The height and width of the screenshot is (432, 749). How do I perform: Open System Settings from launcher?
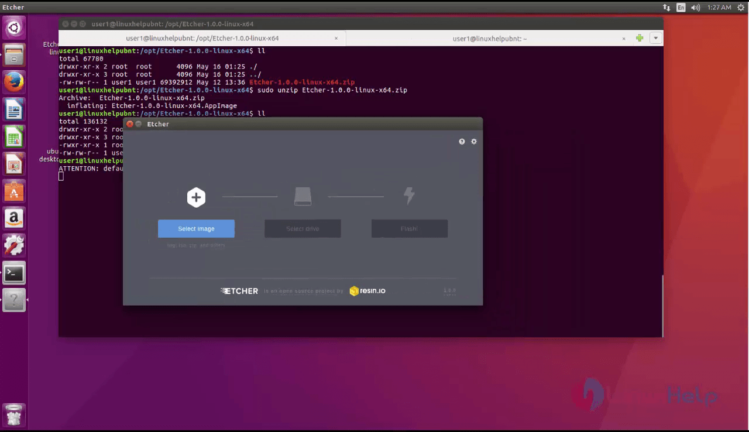coord(14,246)
